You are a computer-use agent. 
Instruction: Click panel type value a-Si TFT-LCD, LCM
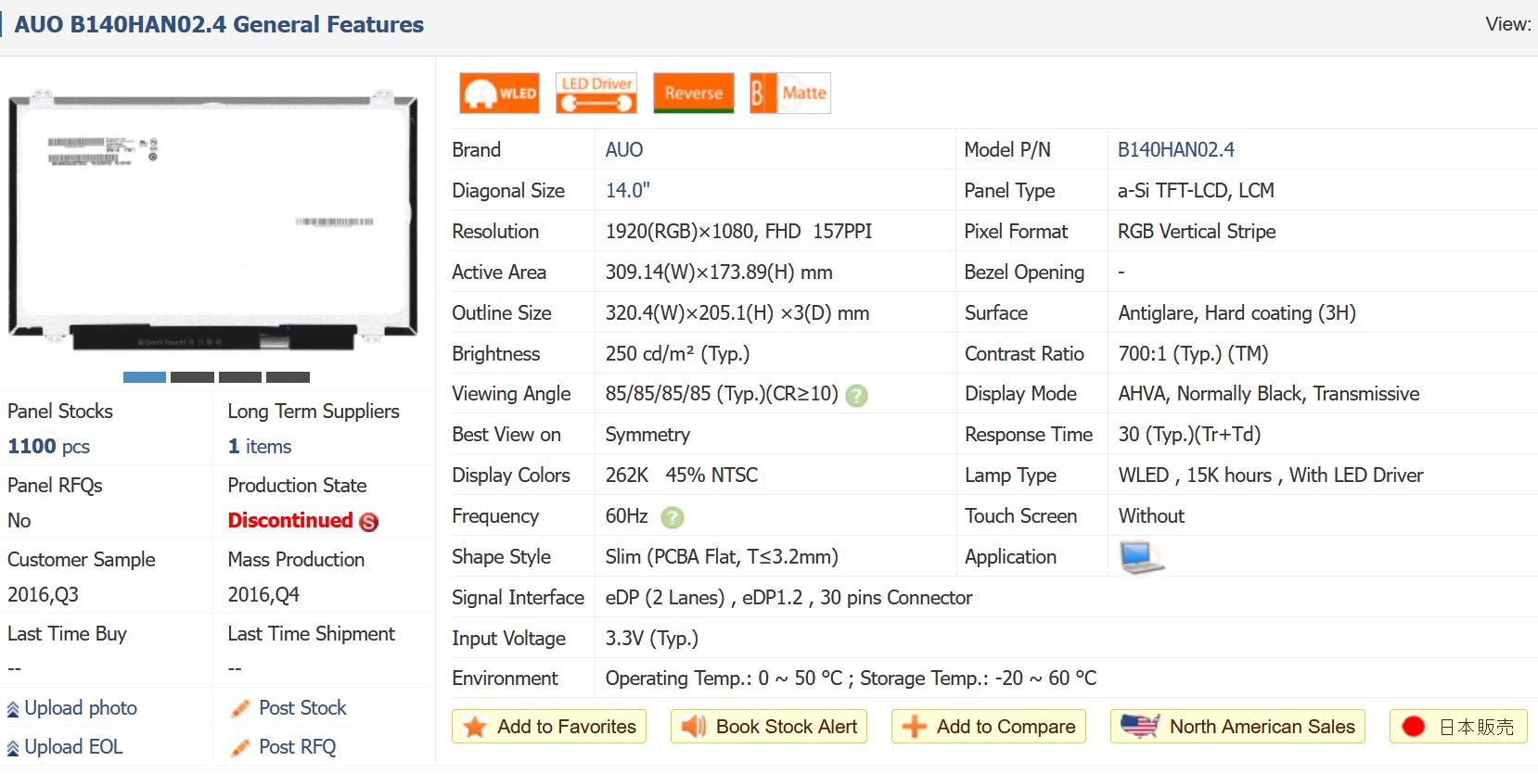click(1196, 191)
